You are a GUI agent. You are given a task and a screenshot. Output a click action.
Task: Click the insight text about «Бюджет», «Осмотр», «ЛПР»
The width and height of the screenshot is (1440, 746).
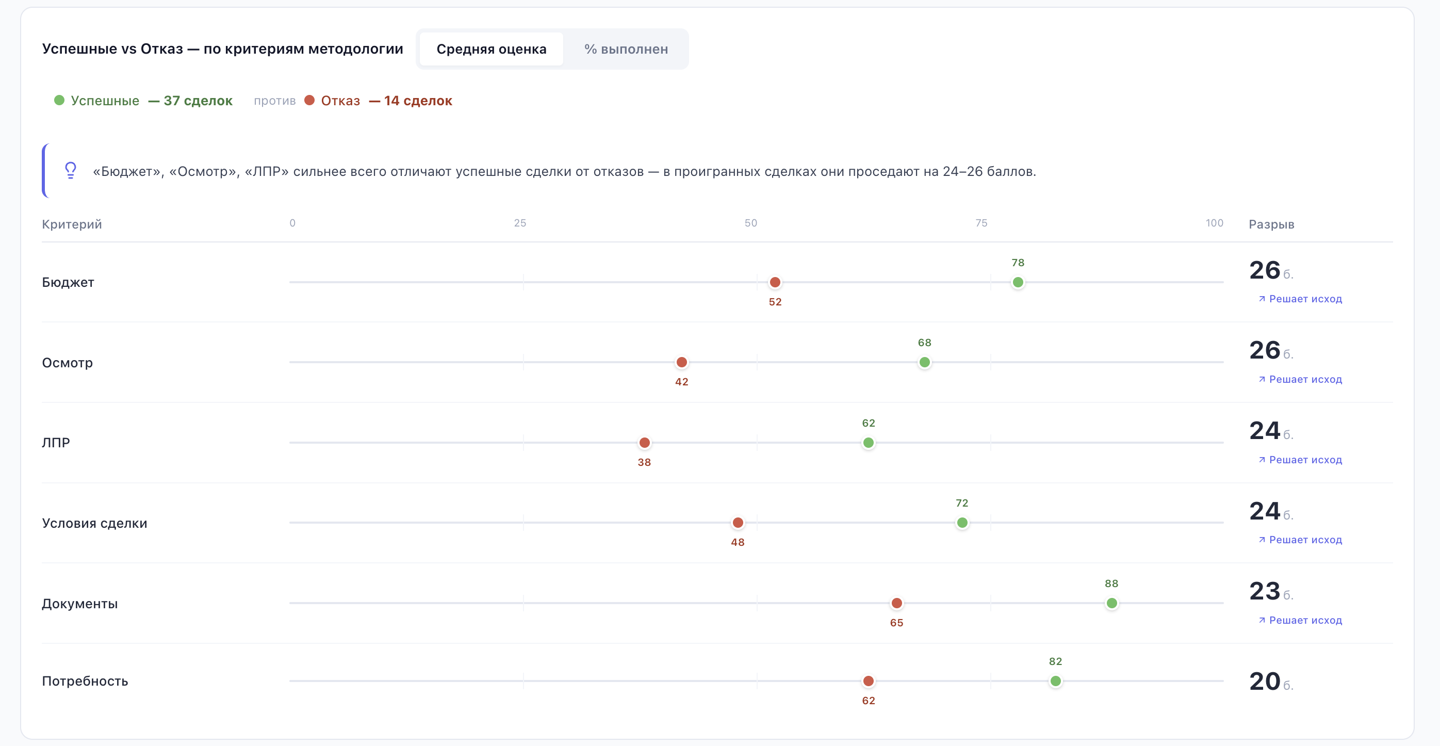(564, 172)
